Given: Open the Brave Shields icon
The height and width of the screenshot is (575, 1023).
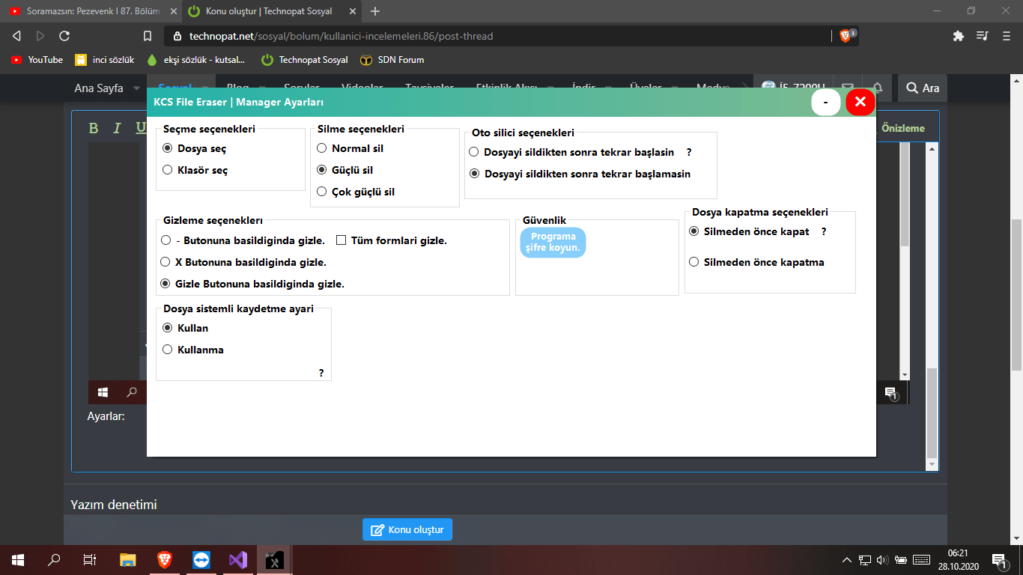Looking at the screenshot, I should (x=846, y=35).
